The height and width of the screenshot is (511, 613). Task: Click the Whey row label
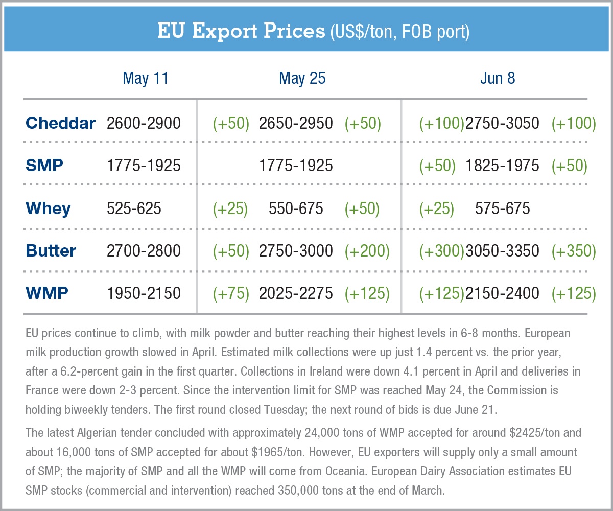tap(48, 208)
